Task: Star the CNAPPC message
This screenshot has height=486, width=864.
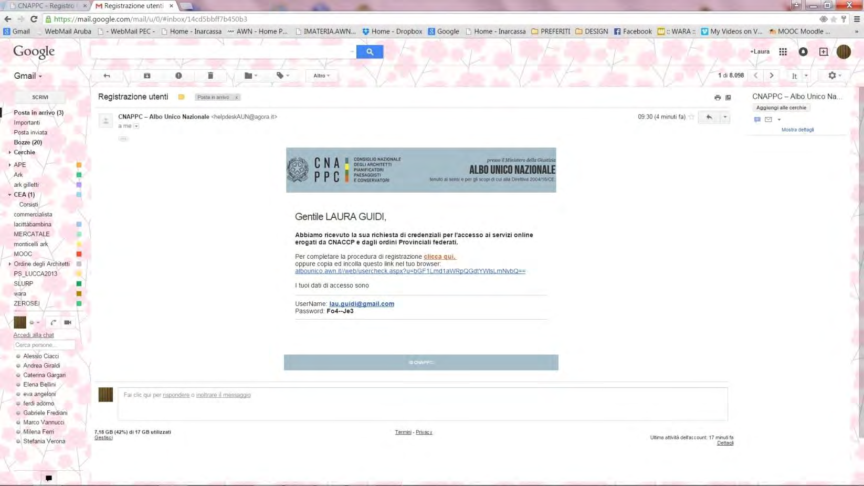Action: pos(691,117)
